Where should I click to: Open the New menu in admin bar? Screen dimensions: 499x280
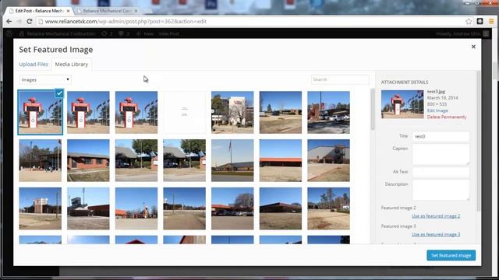coord(145,33)
